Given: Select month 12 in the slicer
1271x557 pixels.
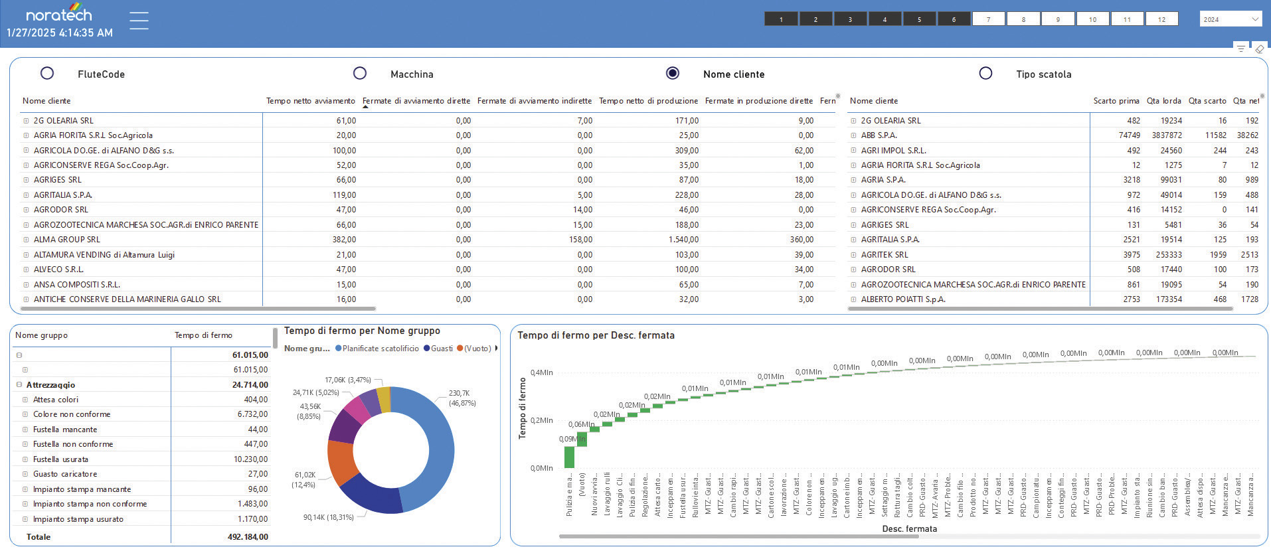Looking at the screenshot, I should coord(1161,19).
